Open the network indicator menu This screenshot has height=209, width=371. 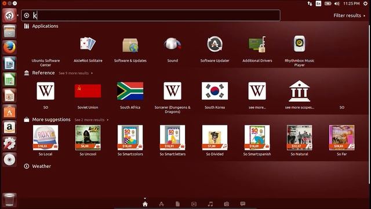click(310, 3)
